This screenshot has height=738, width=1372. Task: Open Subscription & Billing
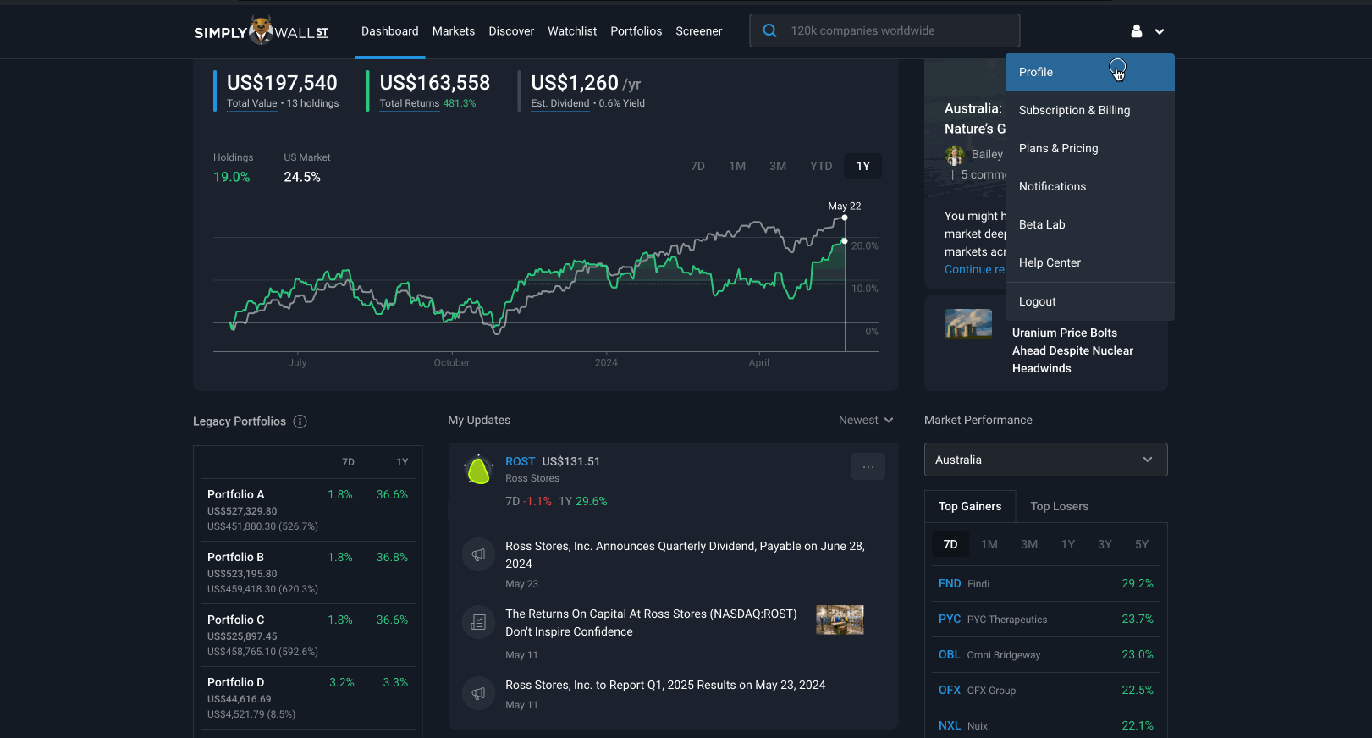1090,110
